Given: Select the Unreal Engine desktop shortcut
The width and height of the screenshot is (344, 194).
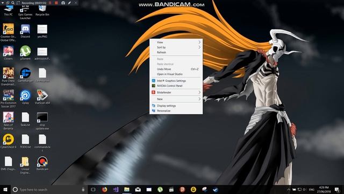Looking at the screenshot, I should click(x=25, y=165).
